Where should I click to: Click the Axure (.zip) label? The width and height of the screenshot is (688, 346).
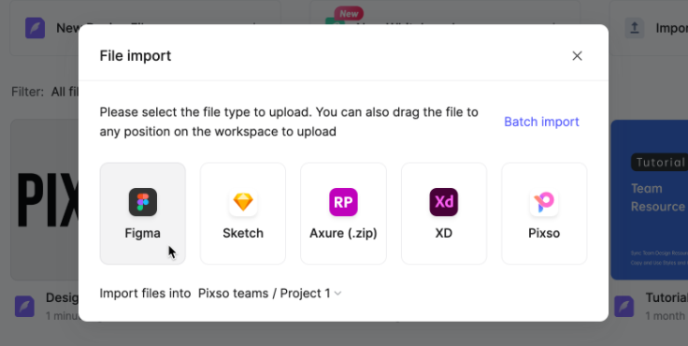click(x=343, y=233)
